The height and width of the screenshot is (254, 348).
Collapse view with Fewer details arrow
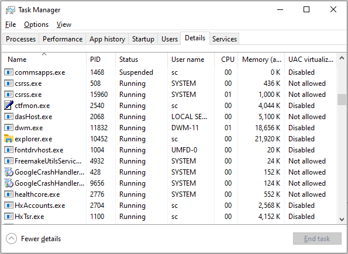(x=11, y=239)
